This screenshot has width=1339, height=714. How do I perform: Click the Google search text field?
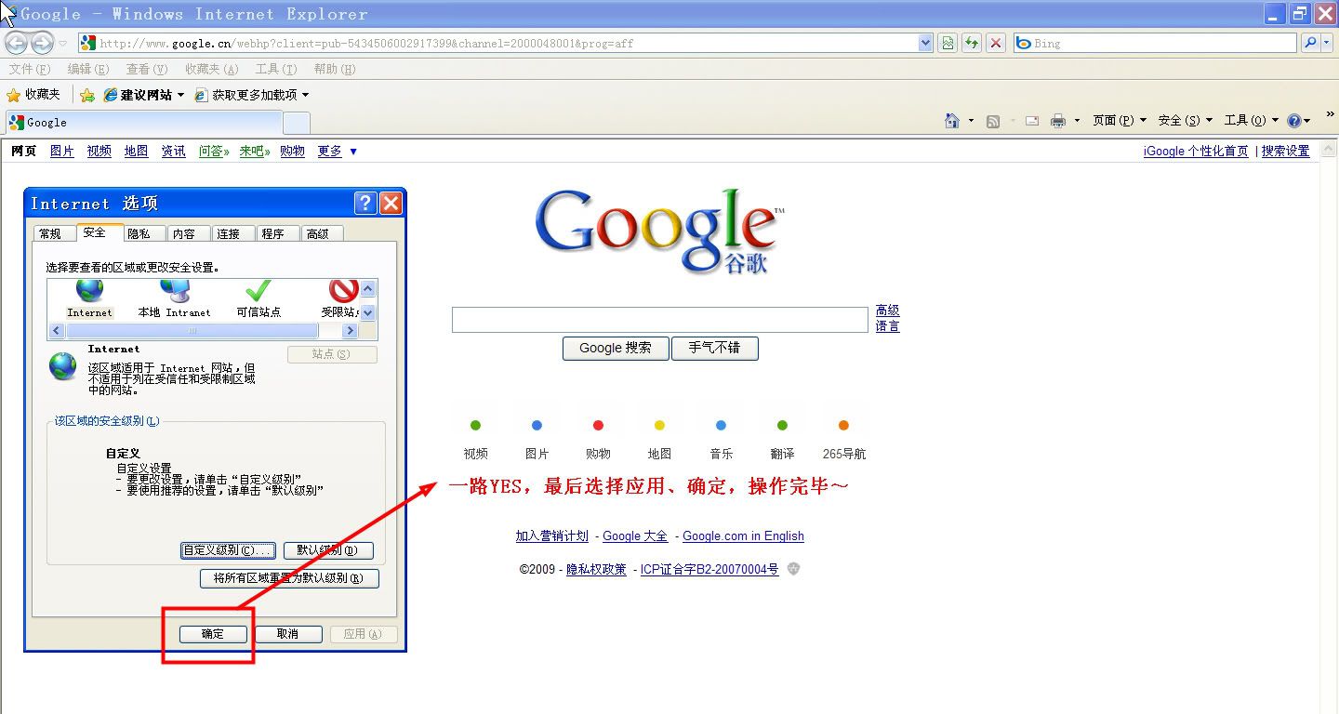659,320
